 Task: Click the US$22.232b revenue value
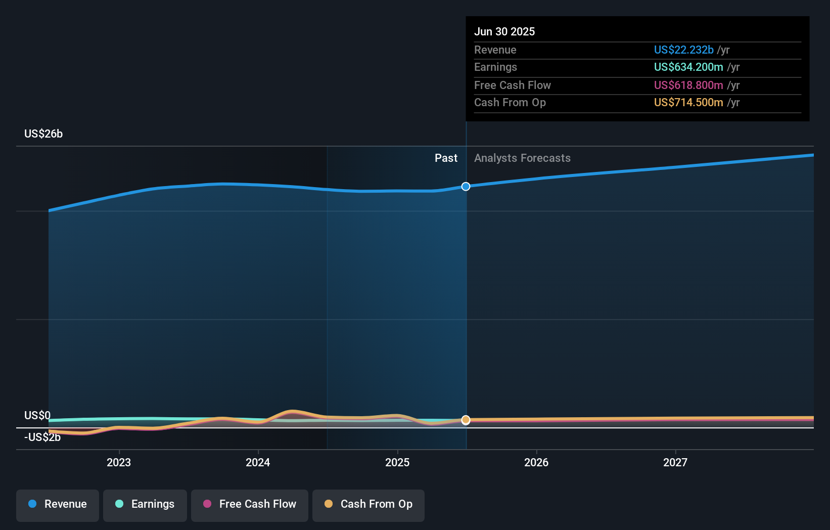pyautogui.click(x=683, y=50)
